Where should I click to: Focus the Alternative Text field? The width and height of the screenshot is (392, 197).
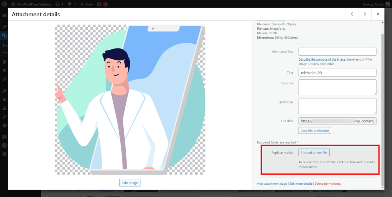[337, 52]
